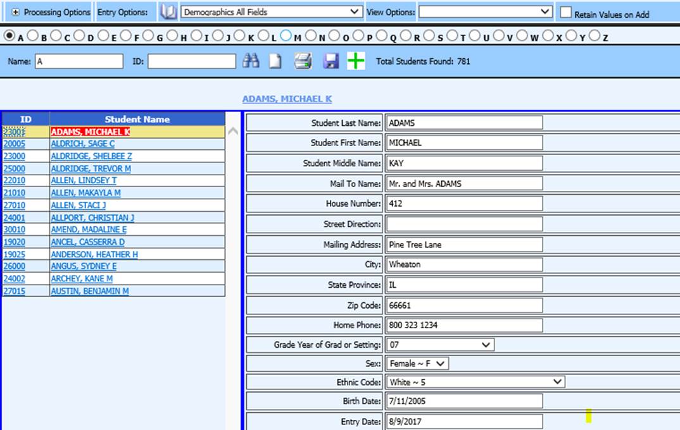Click the ADAMS, MICHAEL K header link
Screen dimensions: 680x430
click(287, 99)
